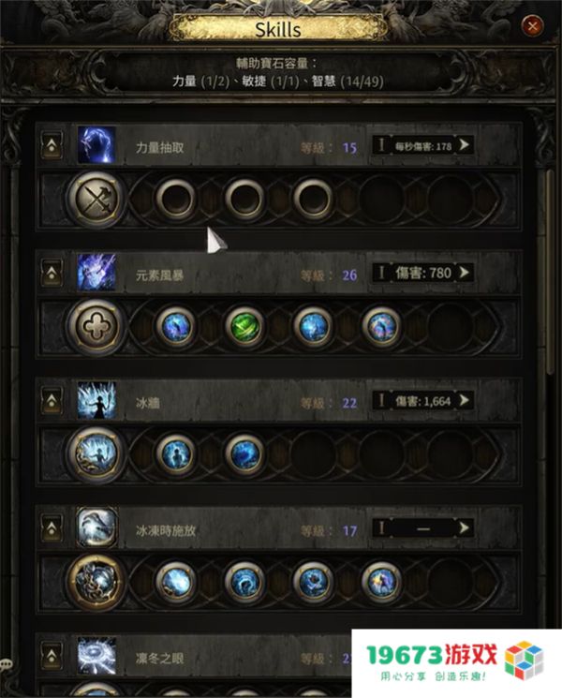Click the green support gem under 元素風暴
Screen dimensions: 562x698
244,326
